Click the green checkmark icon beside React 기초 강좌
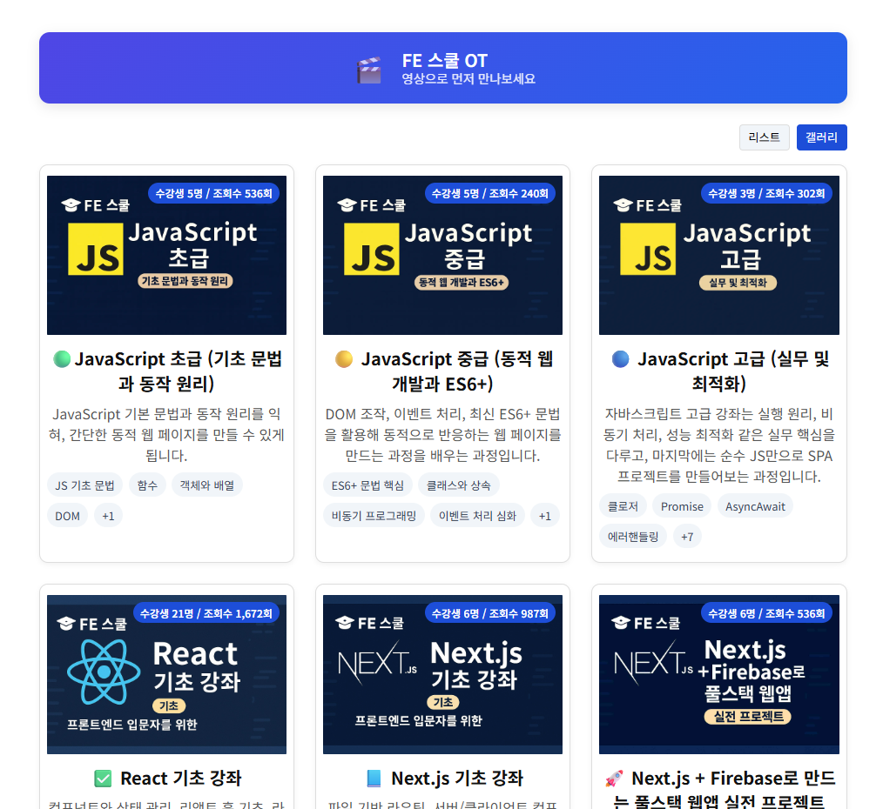 click(x=103, y=779)
